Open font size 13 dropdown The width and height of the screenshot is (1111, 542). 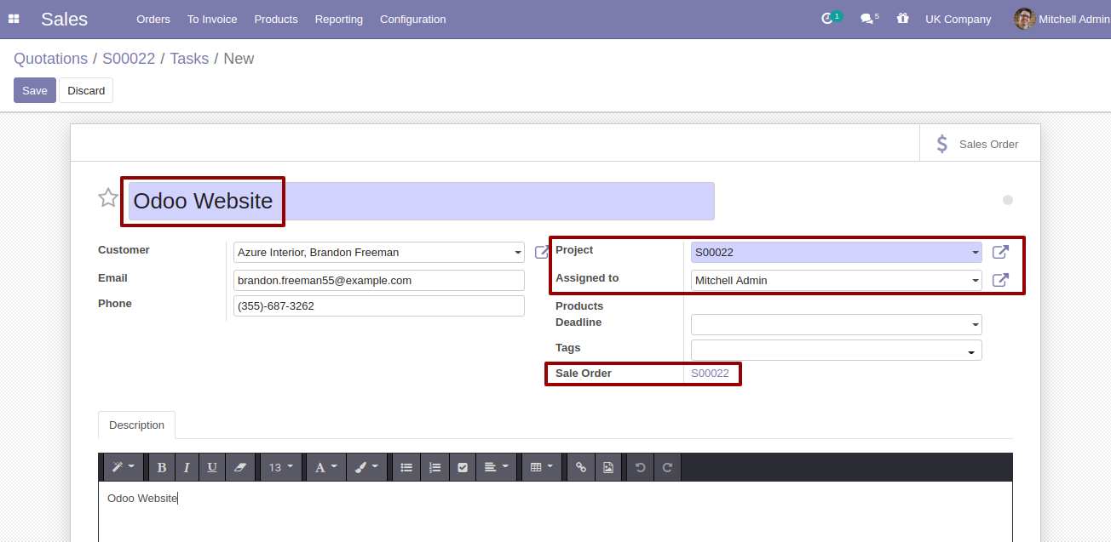pyautogui.click(x=280, y=467)
